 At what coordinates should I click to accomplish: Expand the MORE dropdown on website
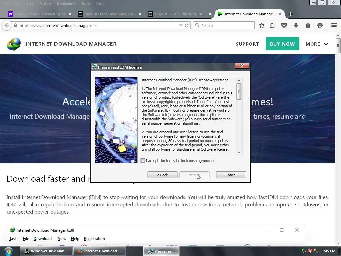pos(317,44)
